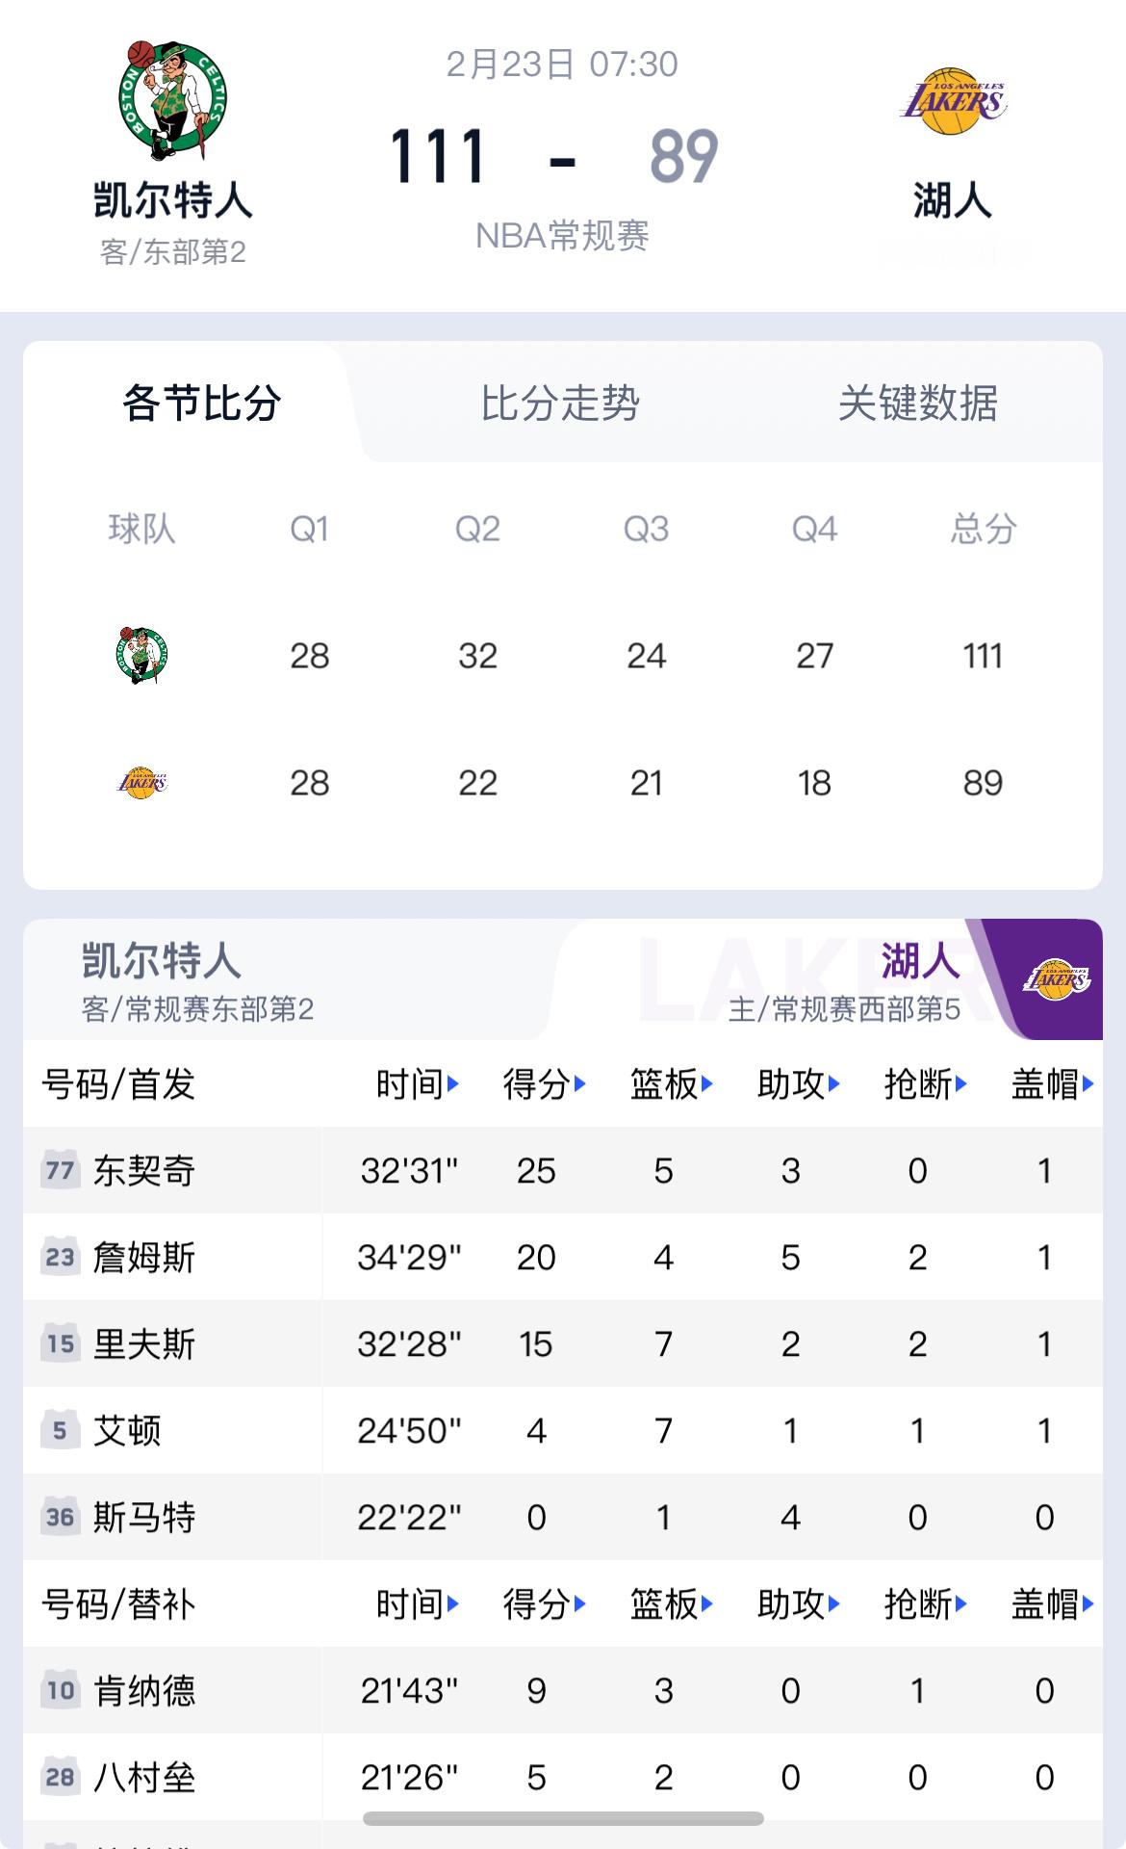Image resolution: width=1126 pixels, height=1849 pixels.
Task: Toggle sorting on the 篮板 column
Action: tap(672, 1083)
